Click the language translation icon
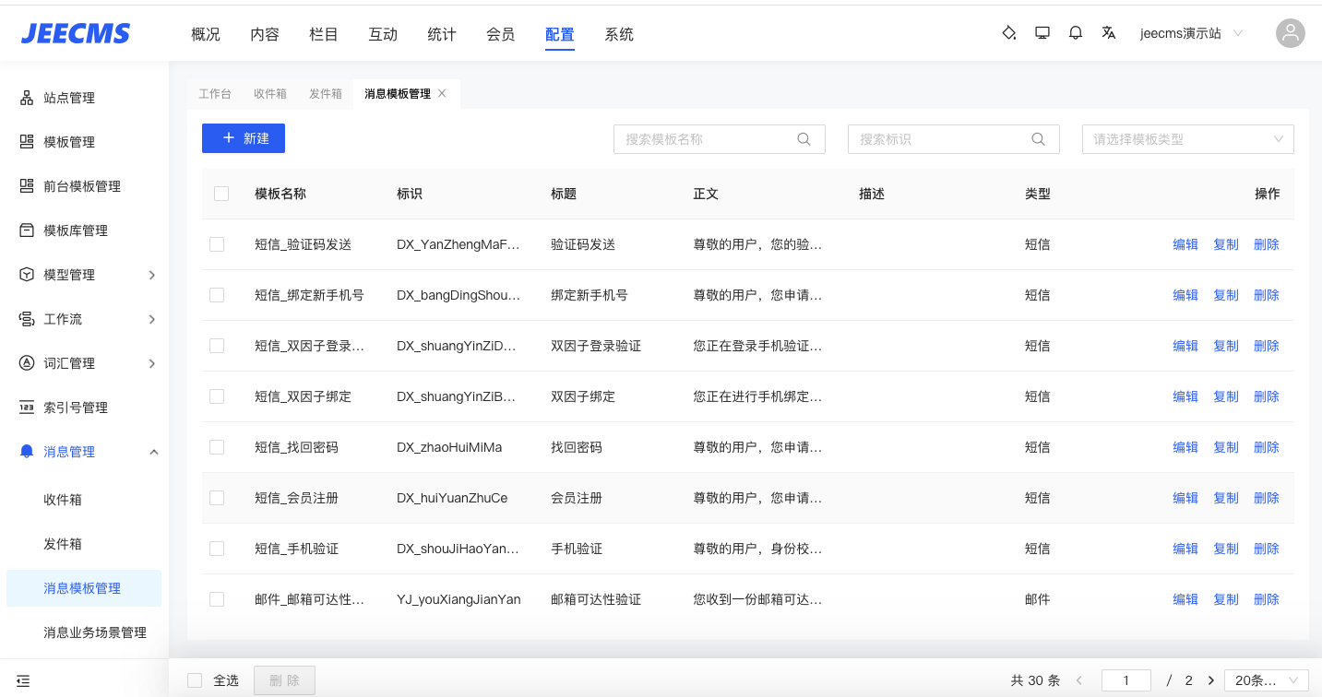The height and width of the screenshot is (697, 1322). [x=1109, y=33]
